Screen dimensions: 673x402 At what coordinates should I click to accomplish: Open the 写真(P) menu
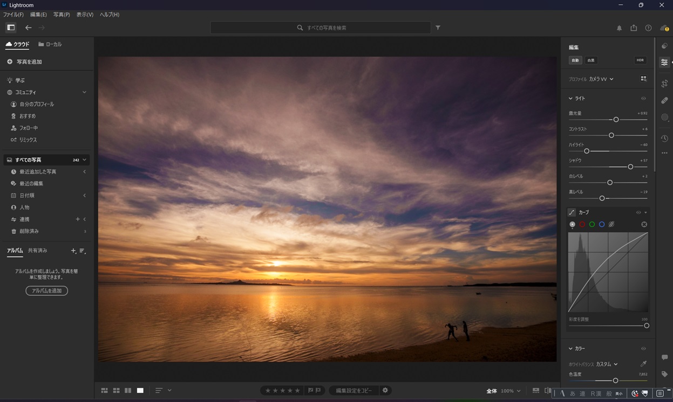point(62,15)
